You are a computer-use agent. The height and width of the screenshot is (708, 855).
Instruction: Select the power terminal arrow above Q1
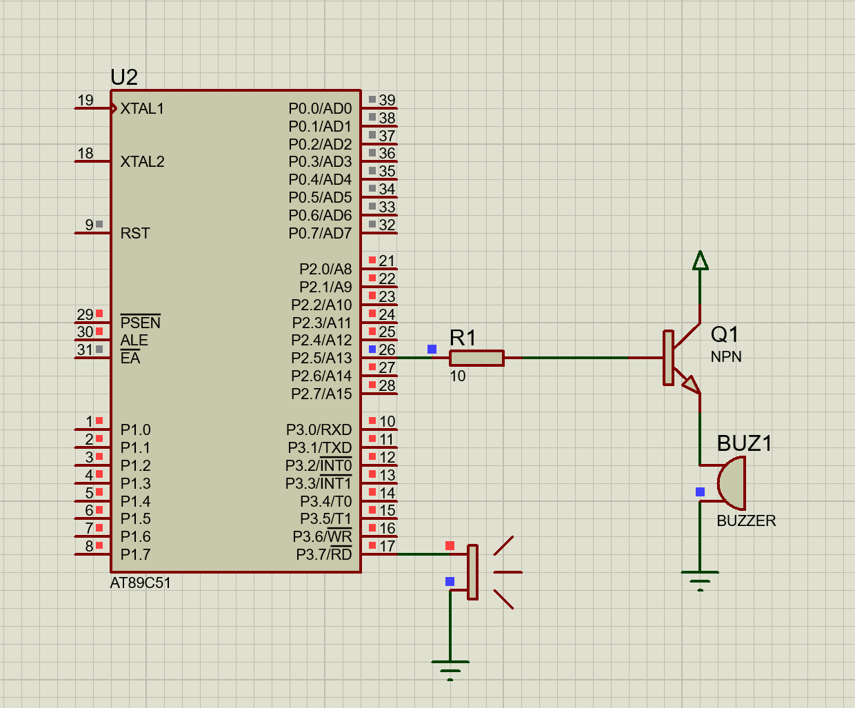(x=701, y=261)
